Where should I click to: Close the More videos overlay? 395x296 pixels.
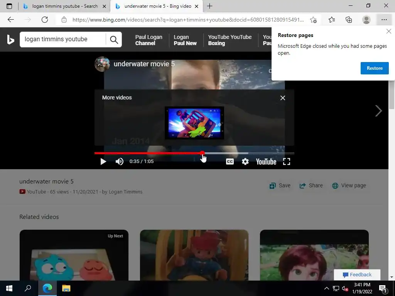(x=283, y=98)
